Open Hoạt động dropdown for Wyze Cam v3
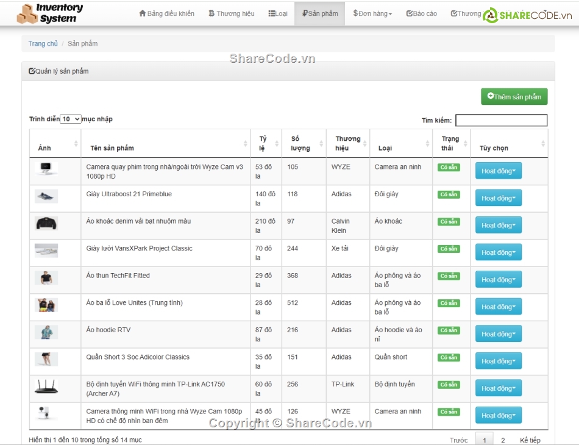The image size is (579, 445). [499, 171]
